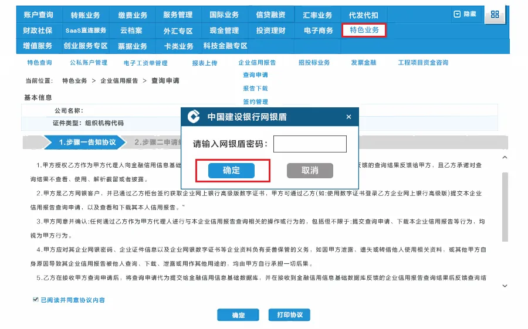This screenshot has width=528, height=329.
Task: Click the agreement vertical scrollbar thumb
Action: click(505, 207)
